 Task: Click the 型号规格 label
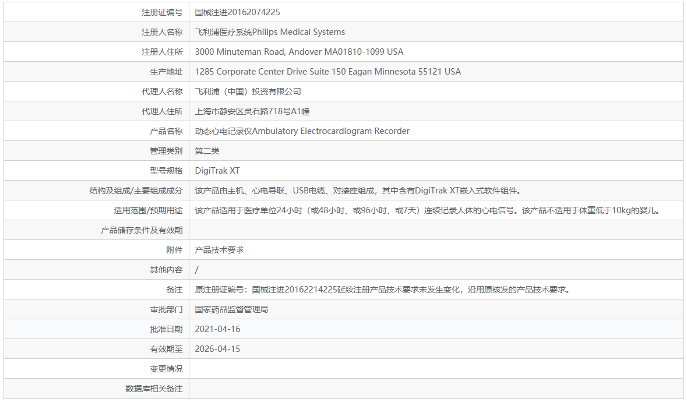167,171
